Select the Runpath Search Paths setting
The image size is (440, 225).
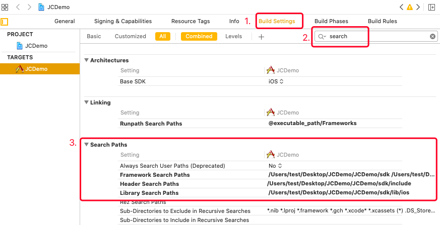(x=151, y=124)
